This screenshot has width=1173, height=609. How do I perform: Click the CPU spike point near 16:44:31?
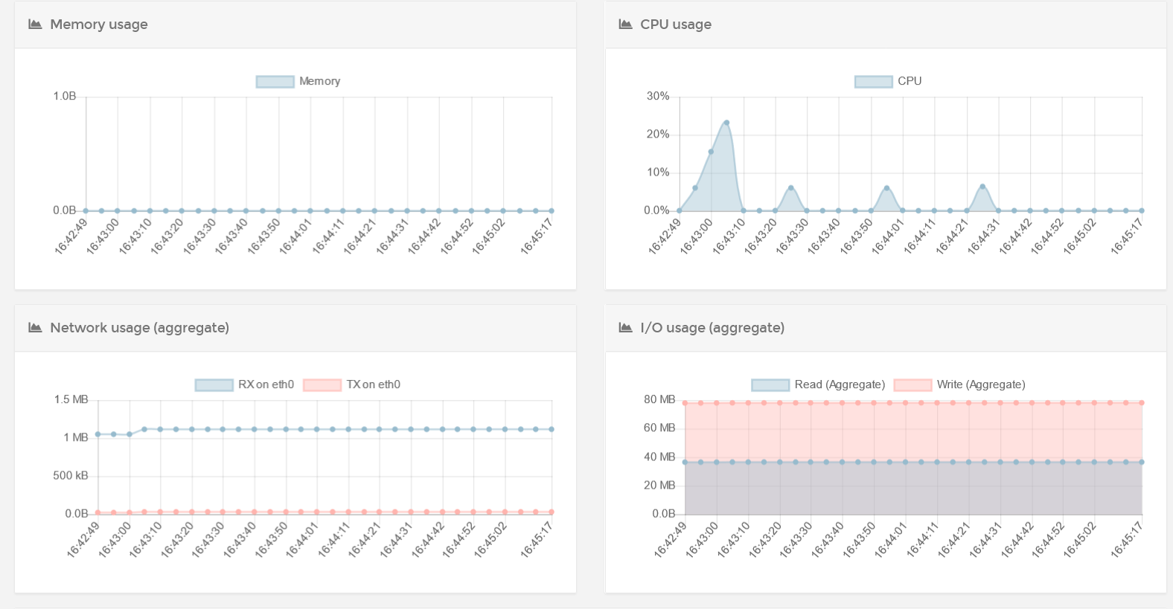point(982,187)
